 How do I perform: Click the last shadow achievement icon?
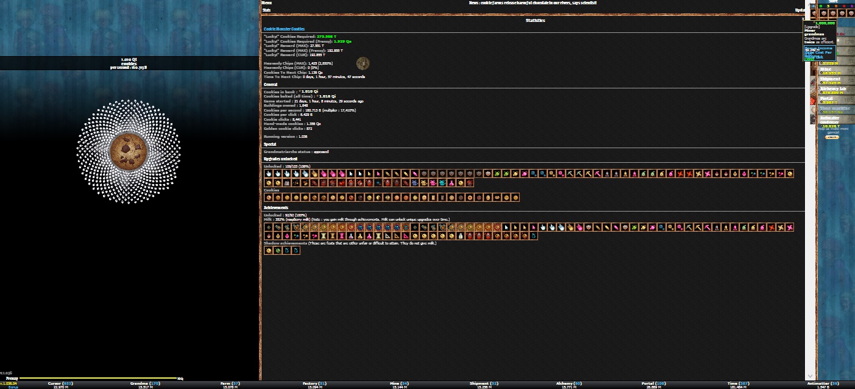(296, 251)
